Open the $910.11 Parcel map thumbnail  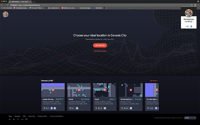(105, 90)
